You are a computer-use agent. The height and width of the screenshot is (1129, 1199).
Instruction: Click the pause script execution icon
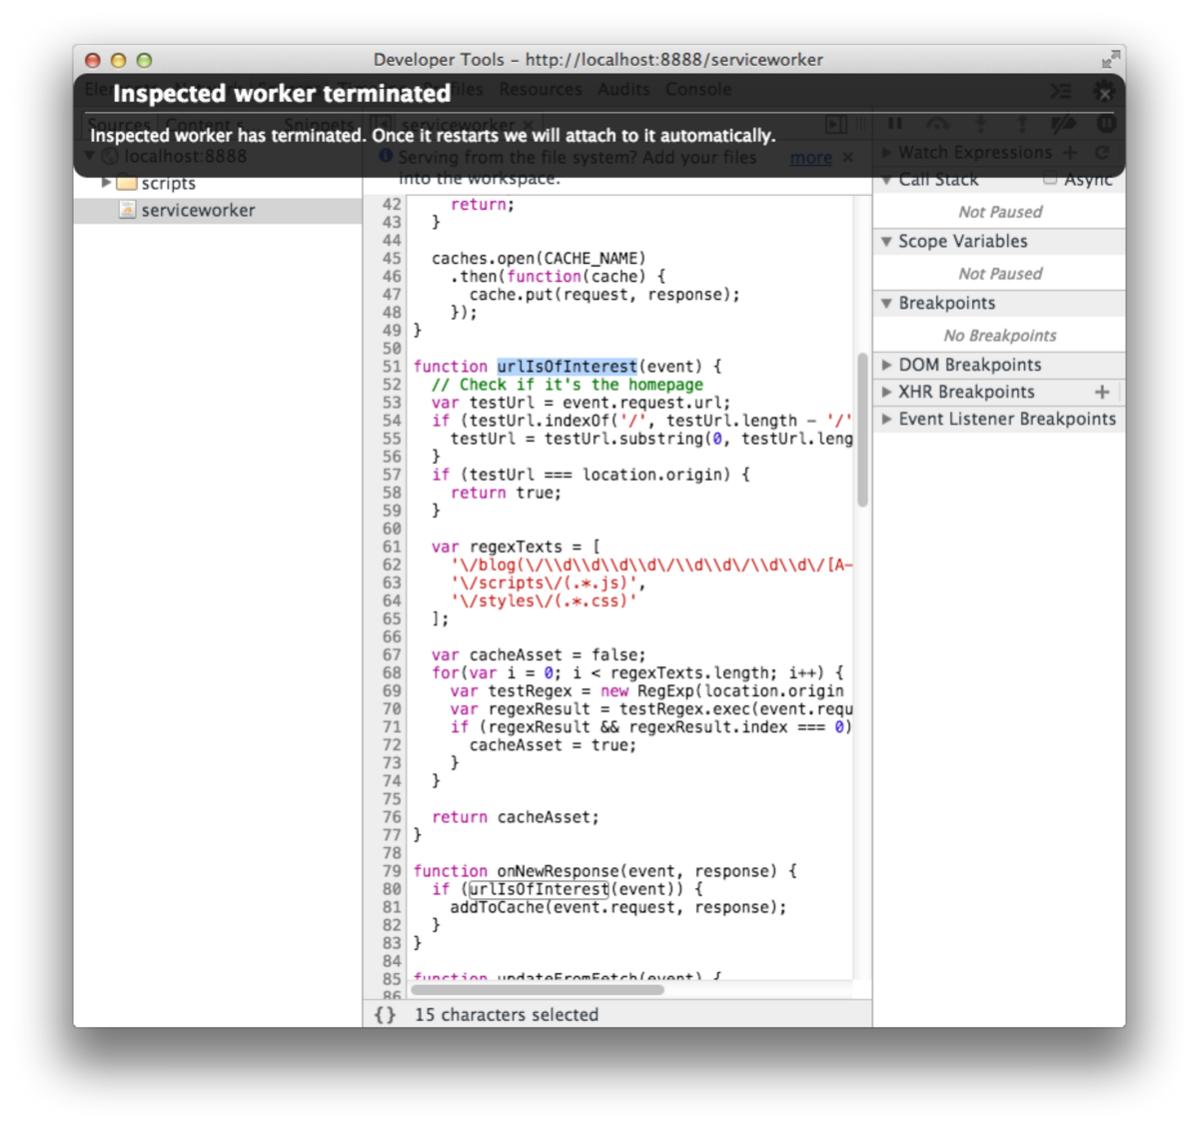tap(895, 124)
